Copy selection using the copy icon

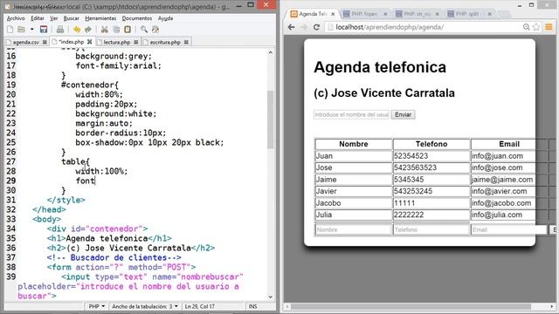116,30
